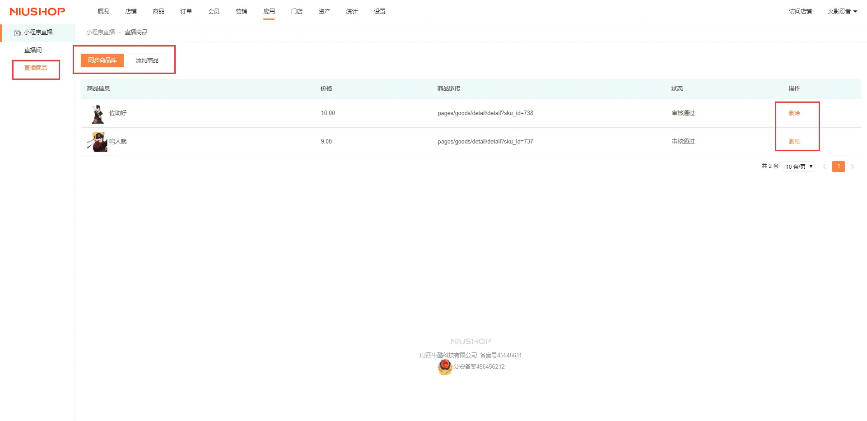Select 直播商品 in the sidebar
Screen dimensions: 867x421
coord(36,68)
